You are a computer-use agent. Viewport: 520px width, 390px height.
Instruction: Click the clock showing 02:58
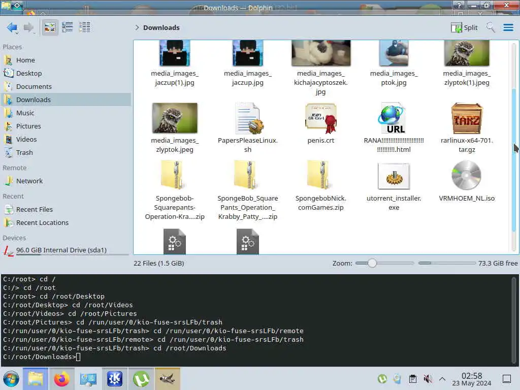tap(472, 379)
